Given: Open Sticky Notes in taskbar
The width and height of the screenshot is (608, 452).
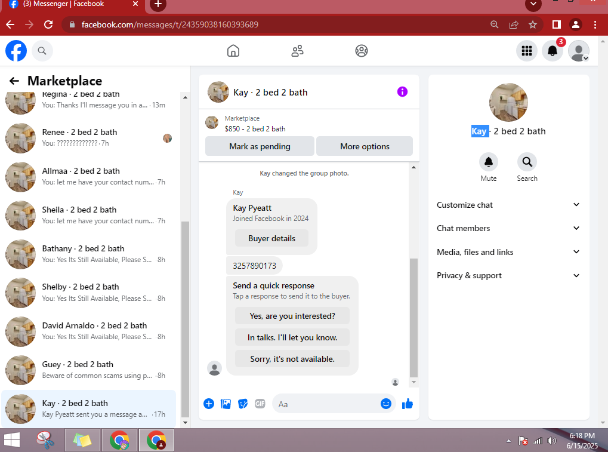Looking at the screenshot, I should click(82, 441).
